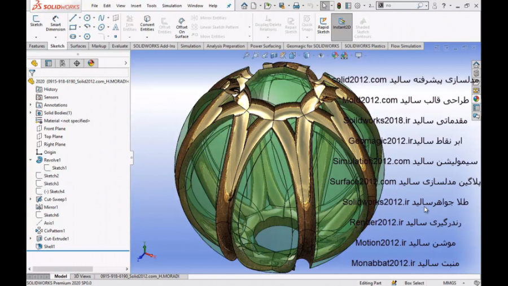Click the Print icon
This screenshot has height=286, width=508.
click(296, 6)
